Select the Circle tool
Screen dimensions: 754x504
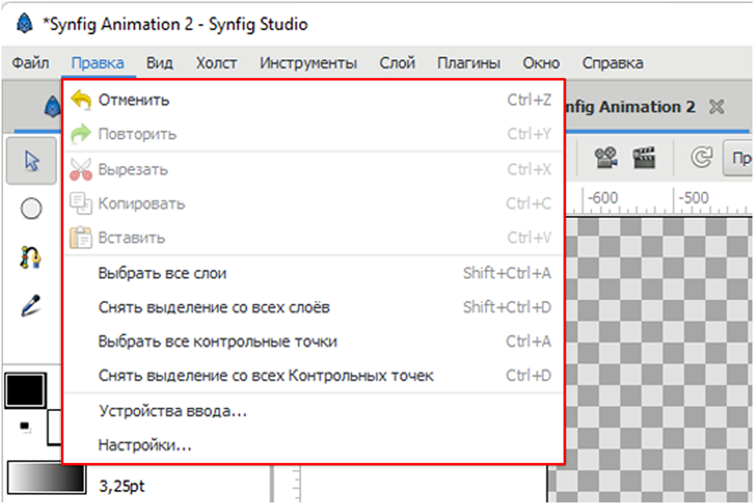coord(32,208)
